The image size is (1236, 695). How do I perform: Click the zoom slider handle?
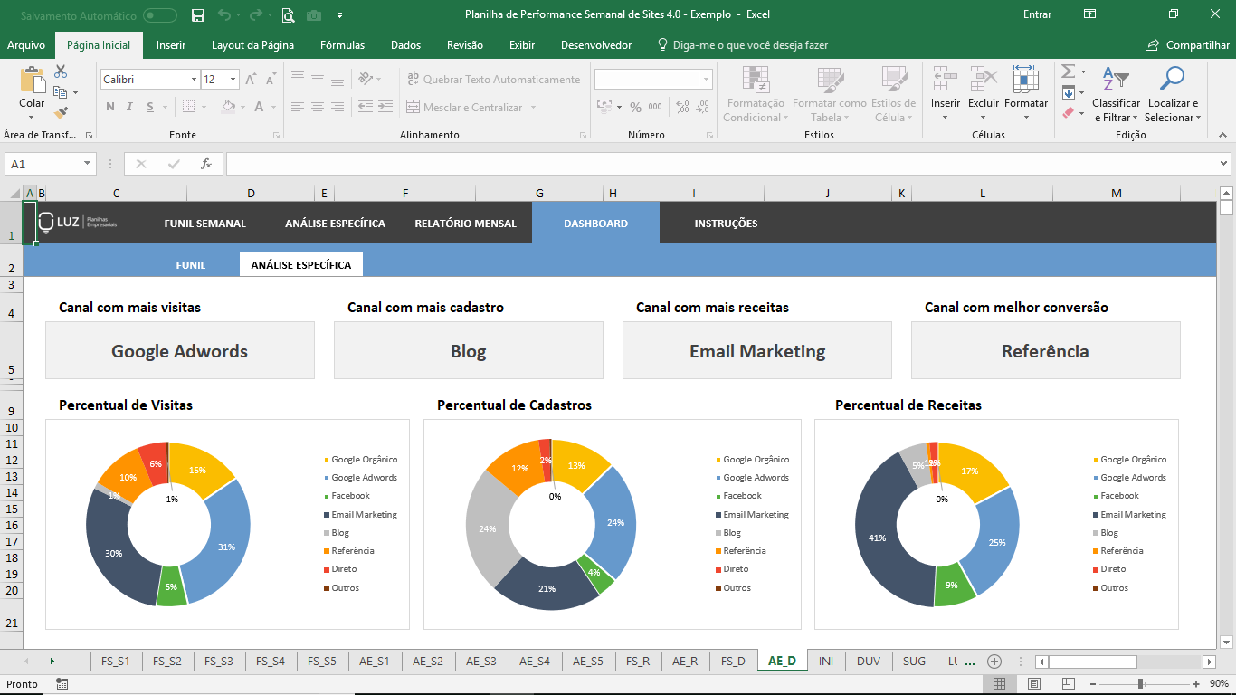point(1140,683)
